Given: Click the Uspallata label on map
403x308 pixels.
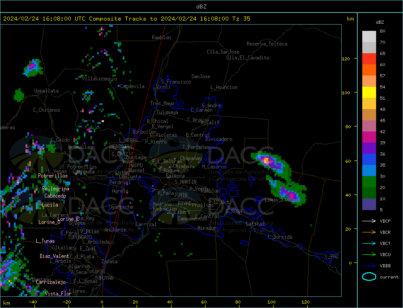Looking at the screenshot, I should (46, 91).
